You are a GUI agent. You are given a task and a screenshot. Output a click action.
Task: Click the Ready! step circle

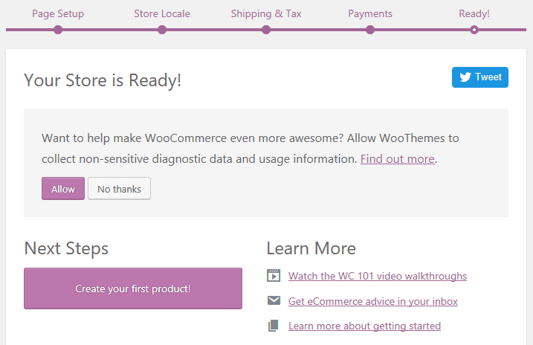(474, 30)
